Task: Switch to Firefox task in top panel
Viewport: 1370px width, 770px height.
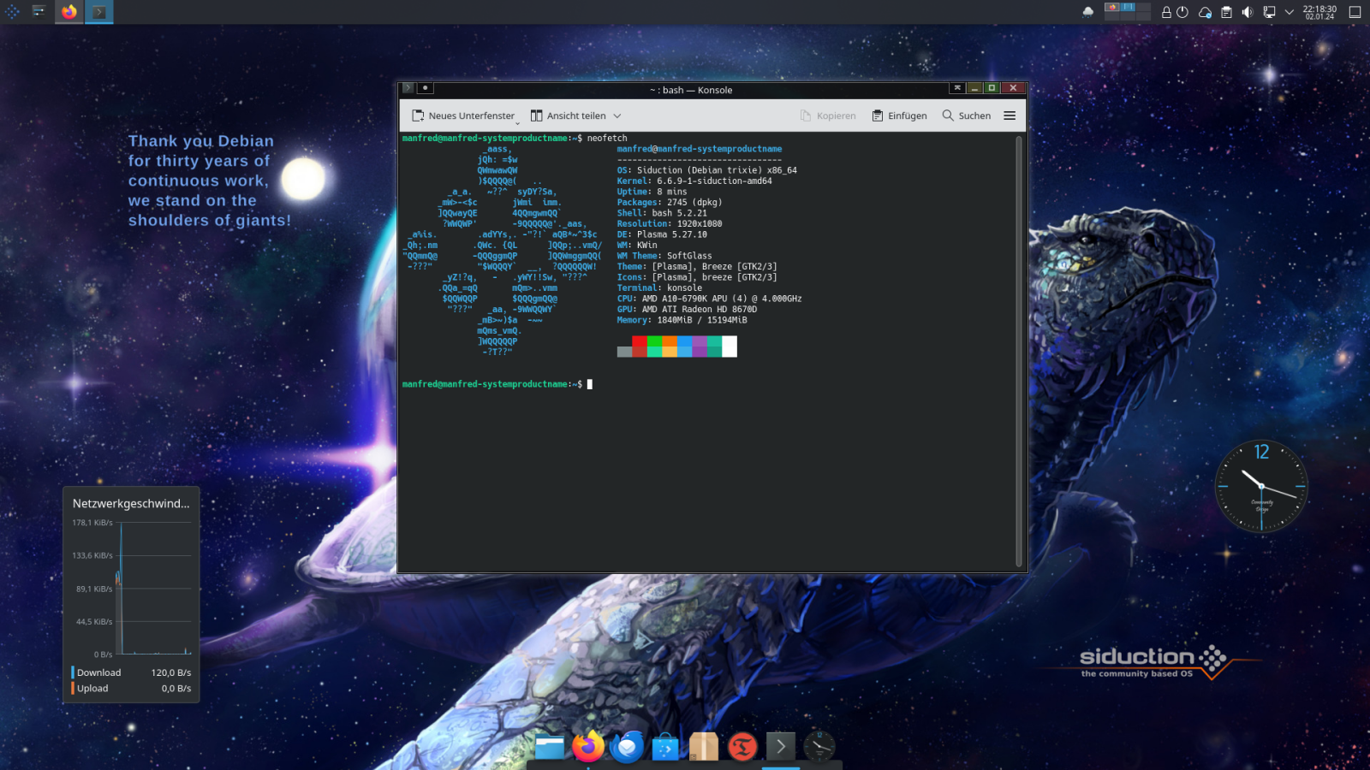Action: coord(69,12)
